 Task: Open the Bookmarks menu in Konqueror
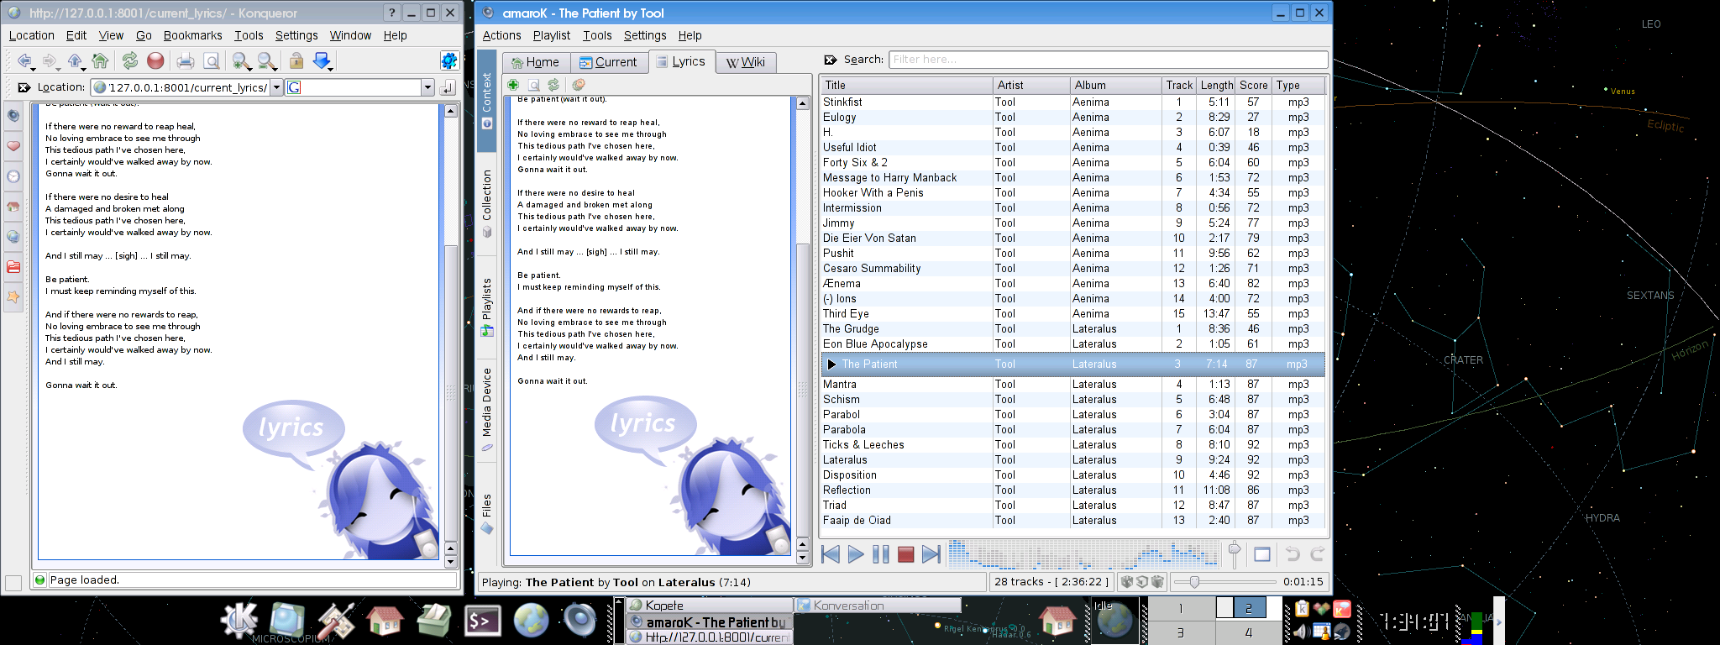pos(192,35)
